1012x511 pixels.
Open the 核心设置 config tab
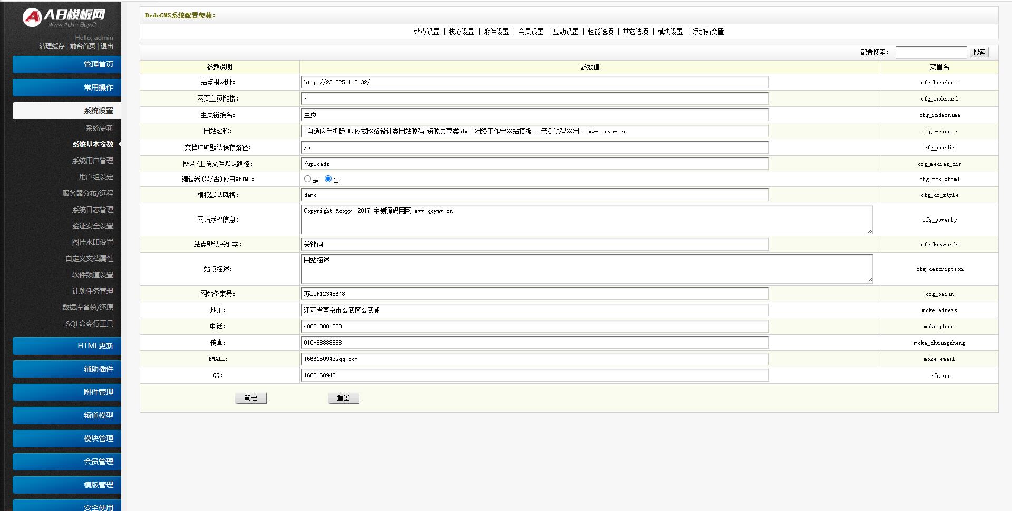coord(461,32)
